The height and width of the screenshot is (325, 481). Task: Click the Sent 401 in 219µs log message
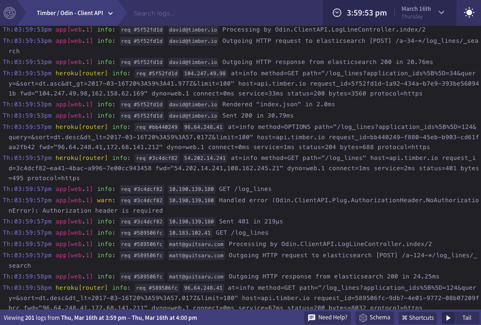251,222
